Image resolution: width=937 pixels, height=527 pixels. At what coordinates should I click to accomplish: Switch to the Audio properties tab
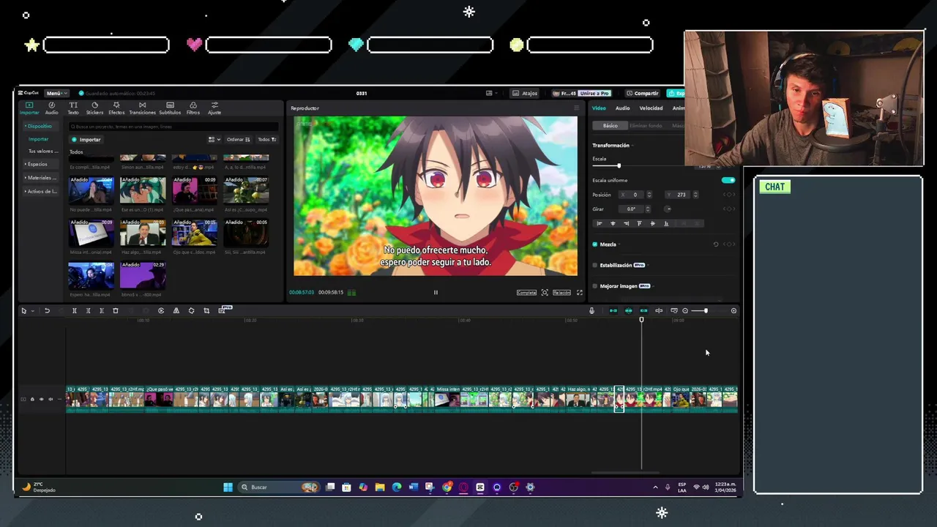click(x=622, y=108)
